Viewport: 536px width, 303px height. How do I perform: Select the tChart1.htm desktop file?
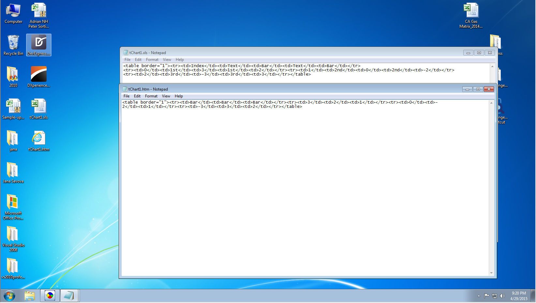click(x=38, y=141)
